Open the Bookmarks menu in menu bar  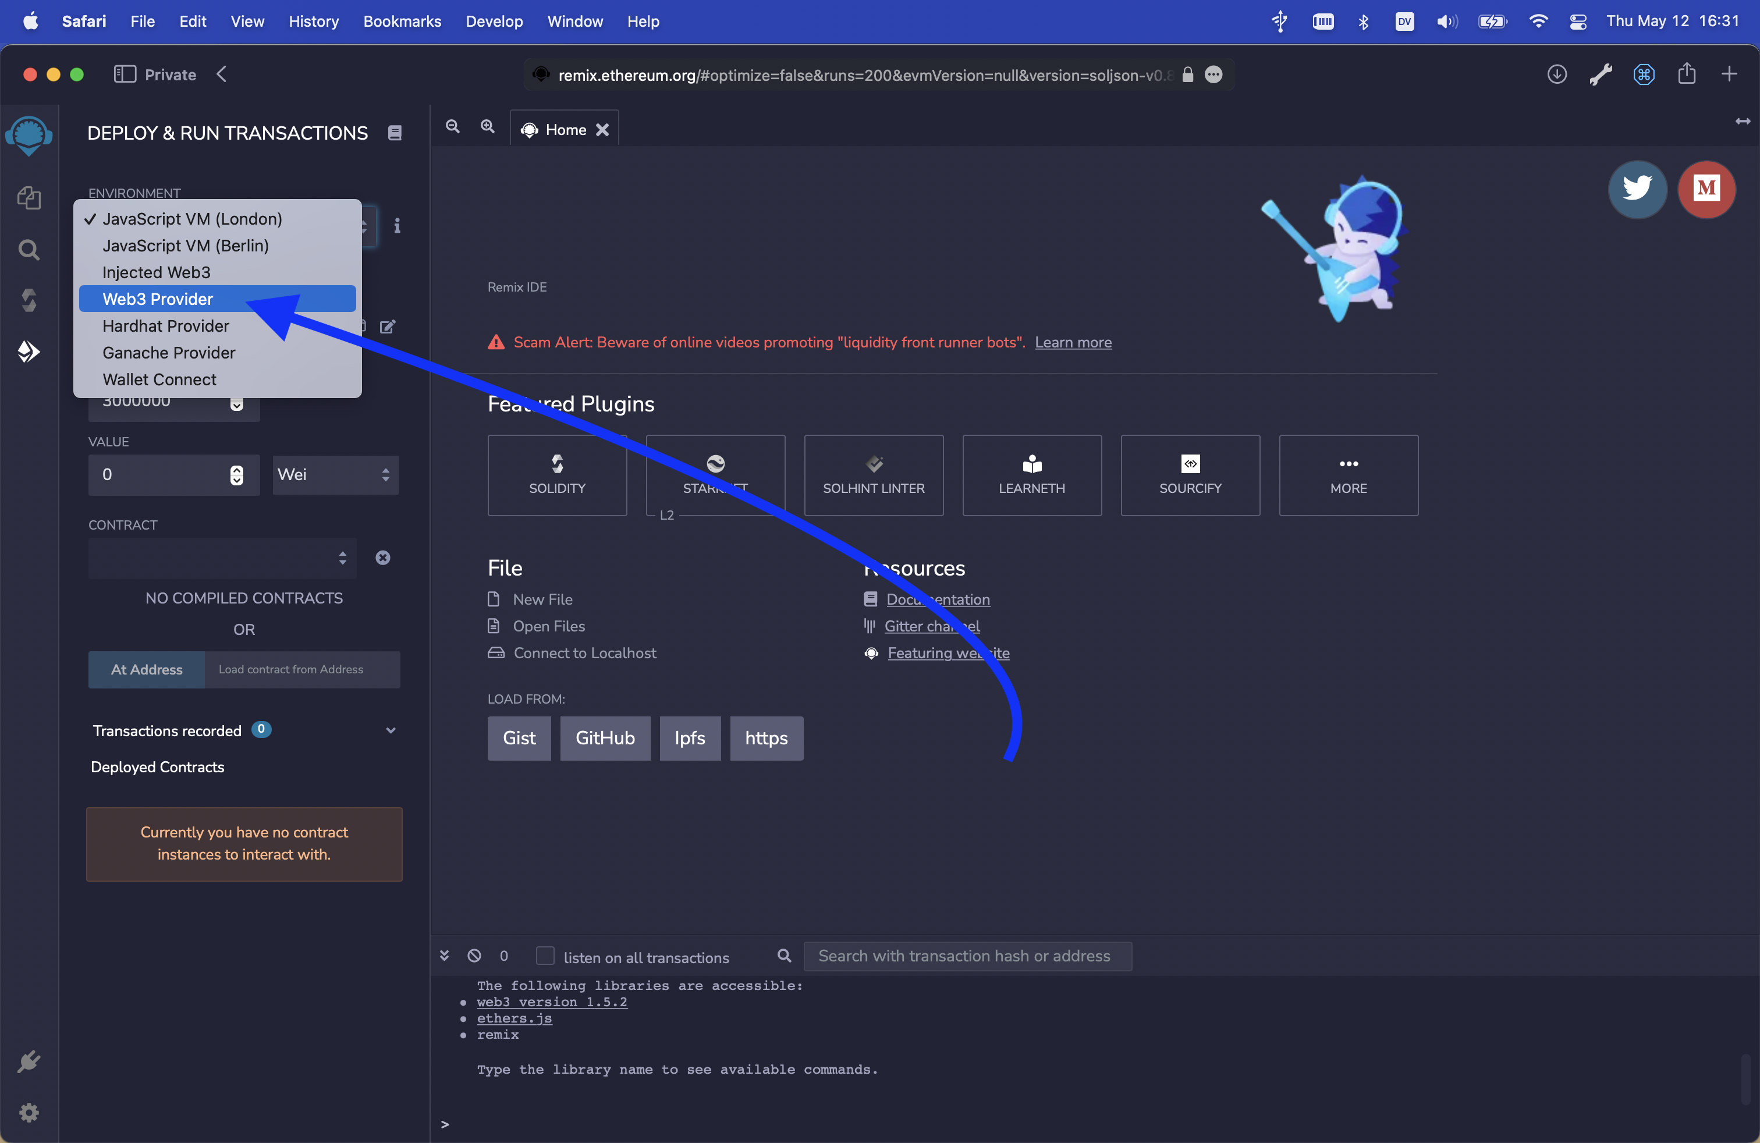[x=402, y=22]
